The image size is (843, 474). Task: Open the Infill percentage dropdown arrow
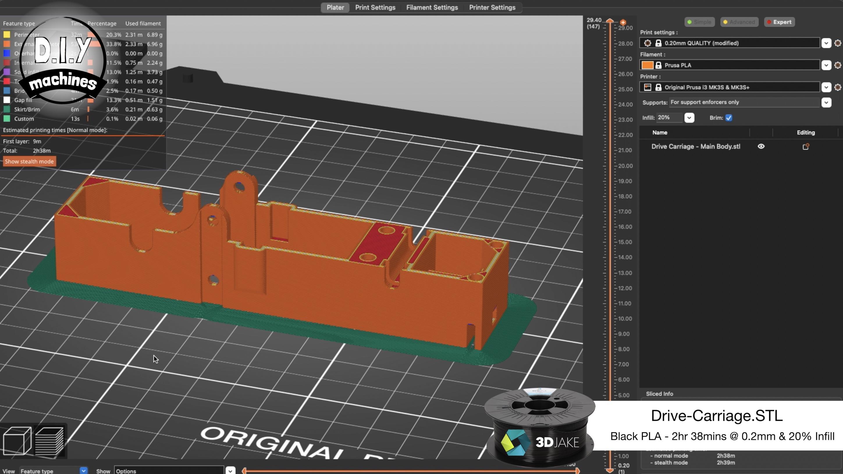689,118
